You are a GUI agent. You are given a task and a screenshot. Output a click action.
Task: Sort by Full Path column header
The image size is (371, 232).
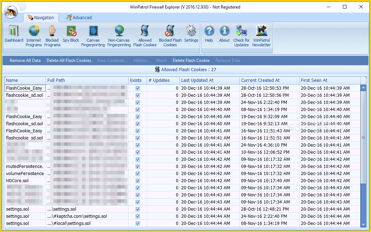pyautogui.click(x=87, y=80)
